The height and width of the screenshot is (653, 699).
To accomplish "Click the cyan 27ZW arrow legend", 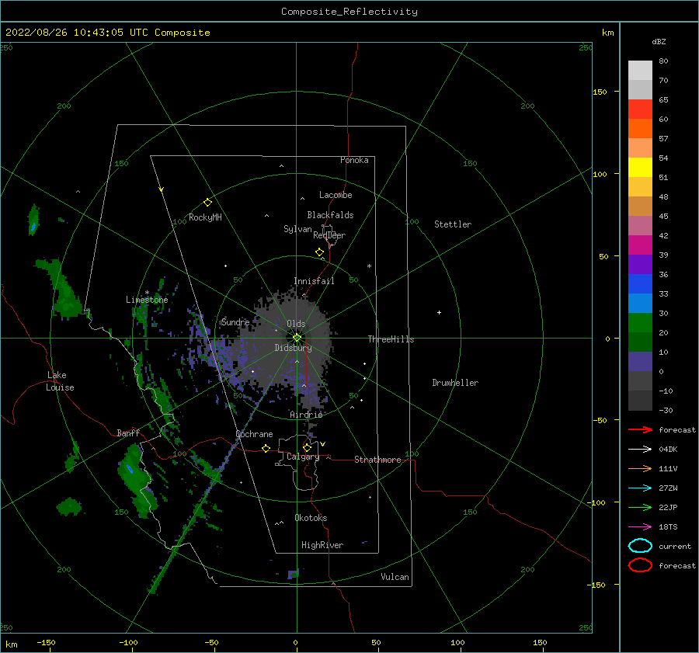I will (x=640, y=488).
